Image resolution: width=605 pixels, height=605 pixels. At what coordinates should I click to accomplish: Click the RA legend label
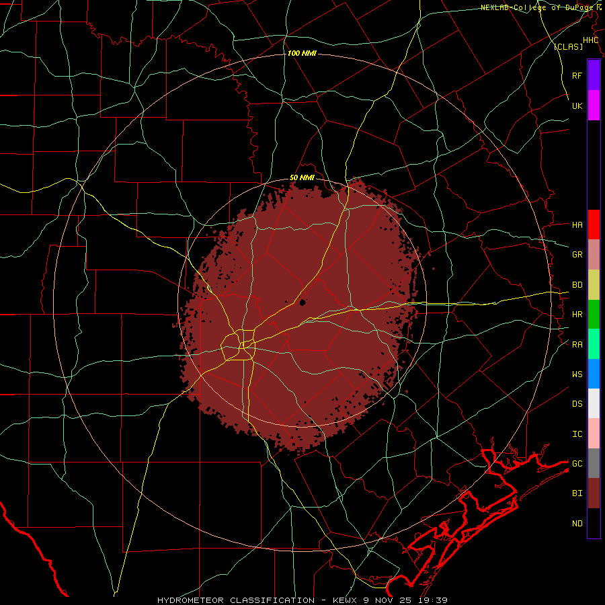point(577,345)
